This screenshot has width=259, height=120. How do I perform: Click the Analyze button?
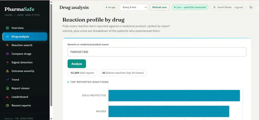point(77,64)
